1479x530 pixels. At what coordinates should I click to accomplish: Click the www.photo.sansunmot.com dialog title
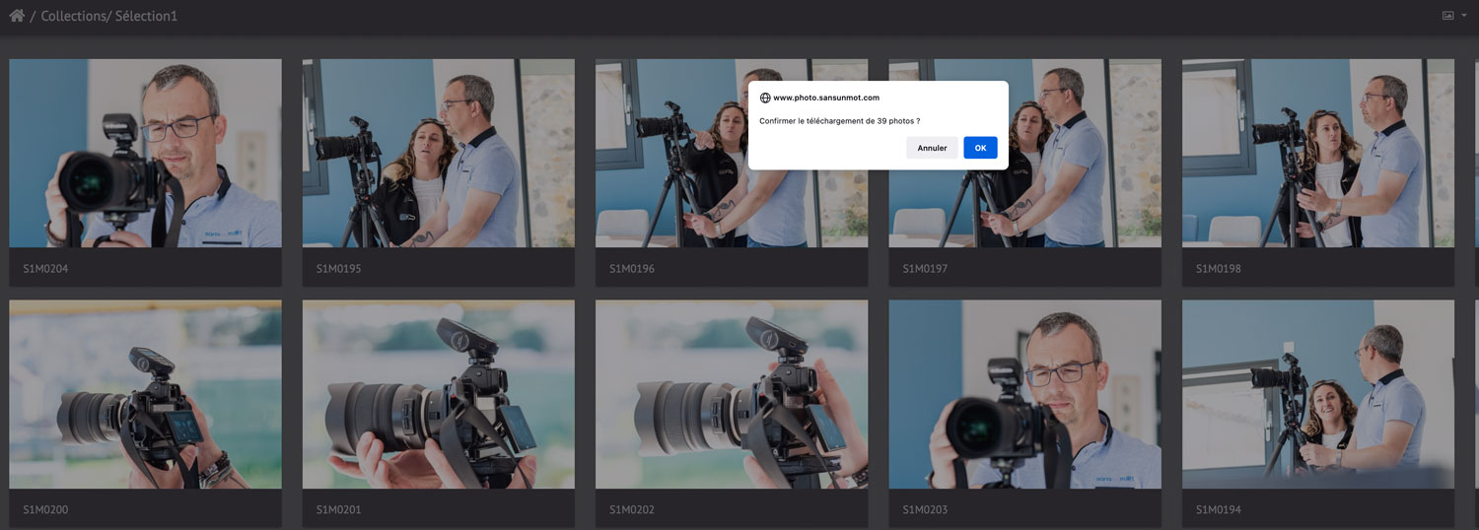coord(826,98)
